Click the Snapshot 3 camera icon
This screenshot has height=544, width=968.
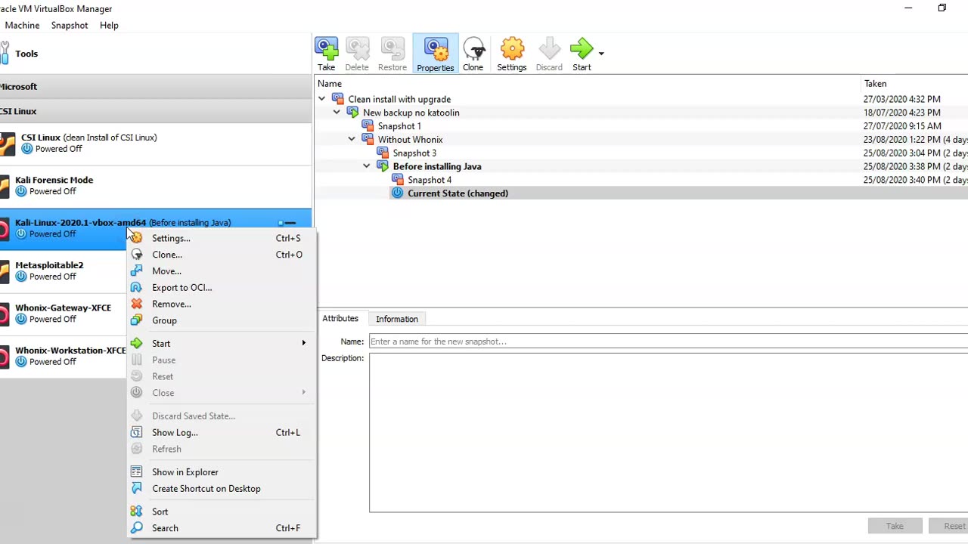[383, 153]
